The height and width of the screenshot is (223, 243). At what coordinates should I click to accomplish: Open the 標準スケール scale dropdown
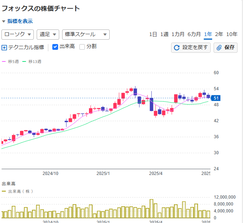(86, 35)
